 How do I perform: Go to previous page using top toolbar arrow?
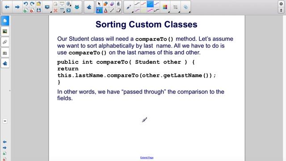click(x=7, y=7)
